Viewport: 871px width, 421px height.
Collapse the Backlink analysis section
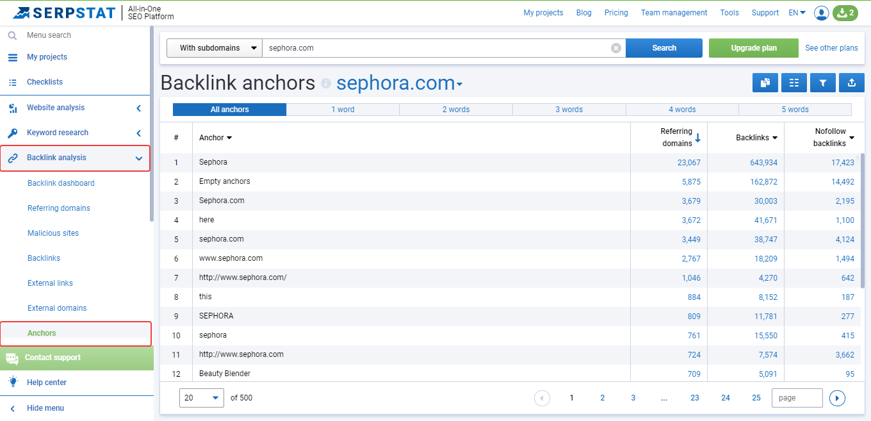[139, 158]
